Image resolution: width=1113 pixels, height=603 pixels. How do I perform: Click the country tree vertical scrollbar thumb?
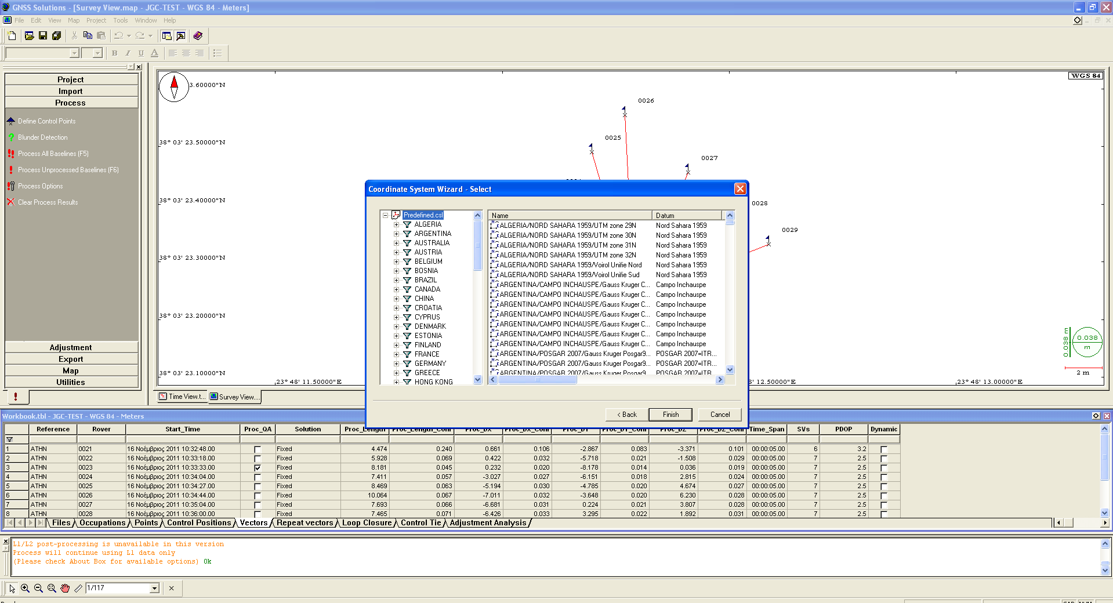pyautogui.click(x=478, y=245)
